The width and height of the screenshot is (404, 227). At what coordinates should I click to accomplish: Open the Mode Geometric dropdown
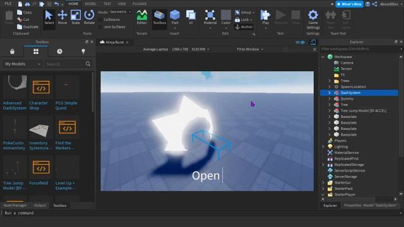[x=120, y=12]
